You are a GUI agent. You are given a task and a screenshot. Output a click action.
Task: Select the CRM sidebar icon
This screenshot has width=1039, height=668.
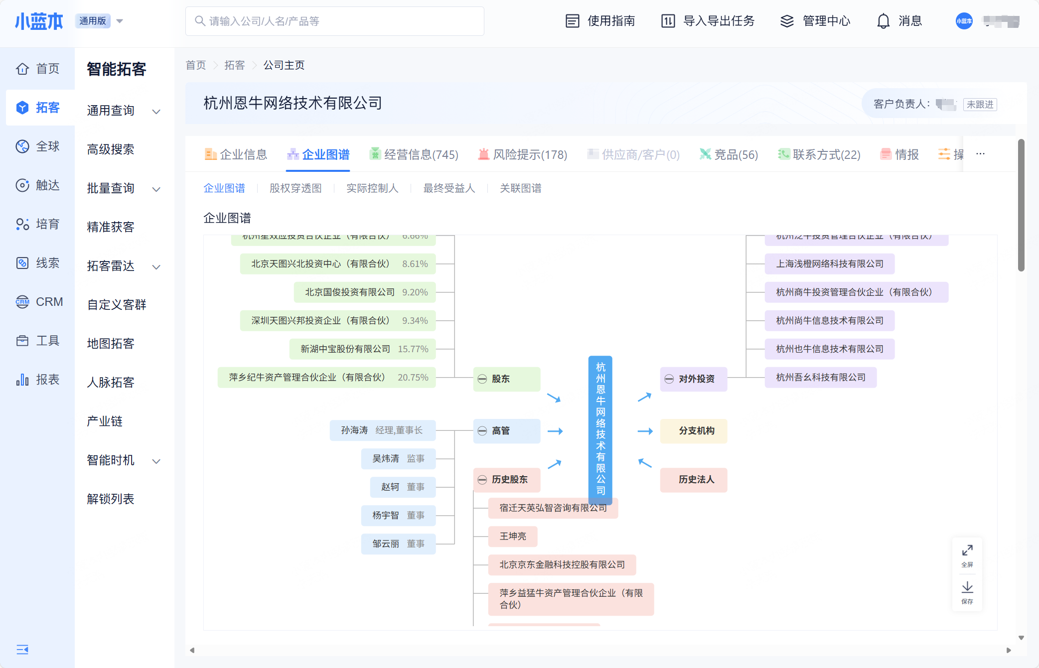click(x=22, y=302)
